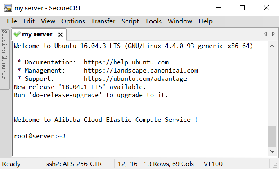Click the terminal vertical scrollbar thumb
279x169 pixels.
click(272, 137)
